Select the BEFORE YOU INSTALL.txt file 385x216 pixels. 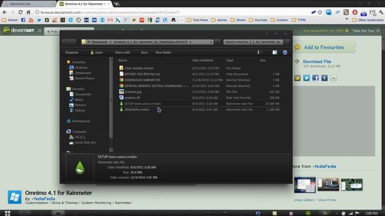(x=142, y=74)
